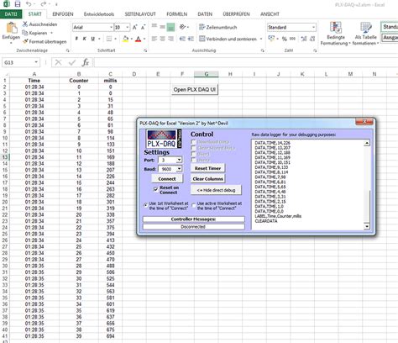Click Hide direct debug button
The image size is (398, 343).
coord(216,190)
